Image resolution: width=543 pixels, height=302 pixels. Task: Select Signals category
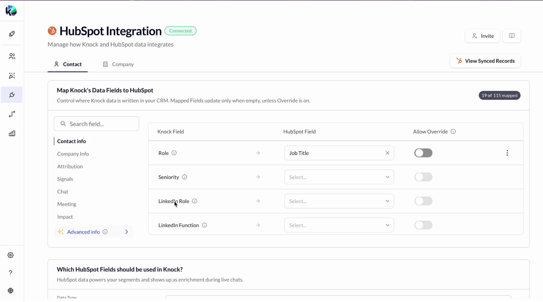click(x=65, y=179)
